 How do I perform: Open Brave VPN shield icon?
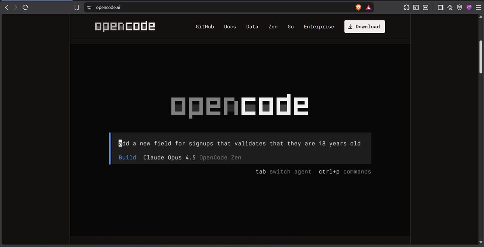459,7
